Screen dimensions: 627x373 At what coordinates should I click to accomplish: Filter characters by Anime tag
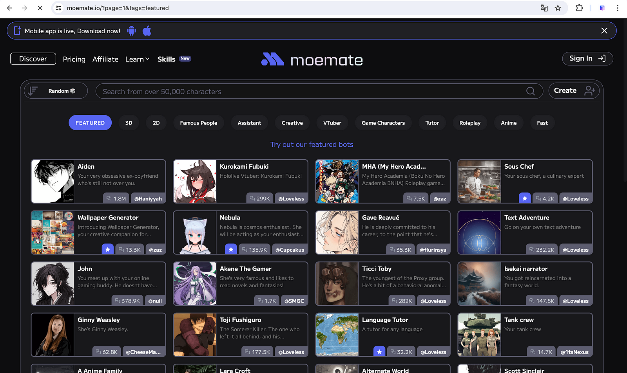(x=509, y=123)
